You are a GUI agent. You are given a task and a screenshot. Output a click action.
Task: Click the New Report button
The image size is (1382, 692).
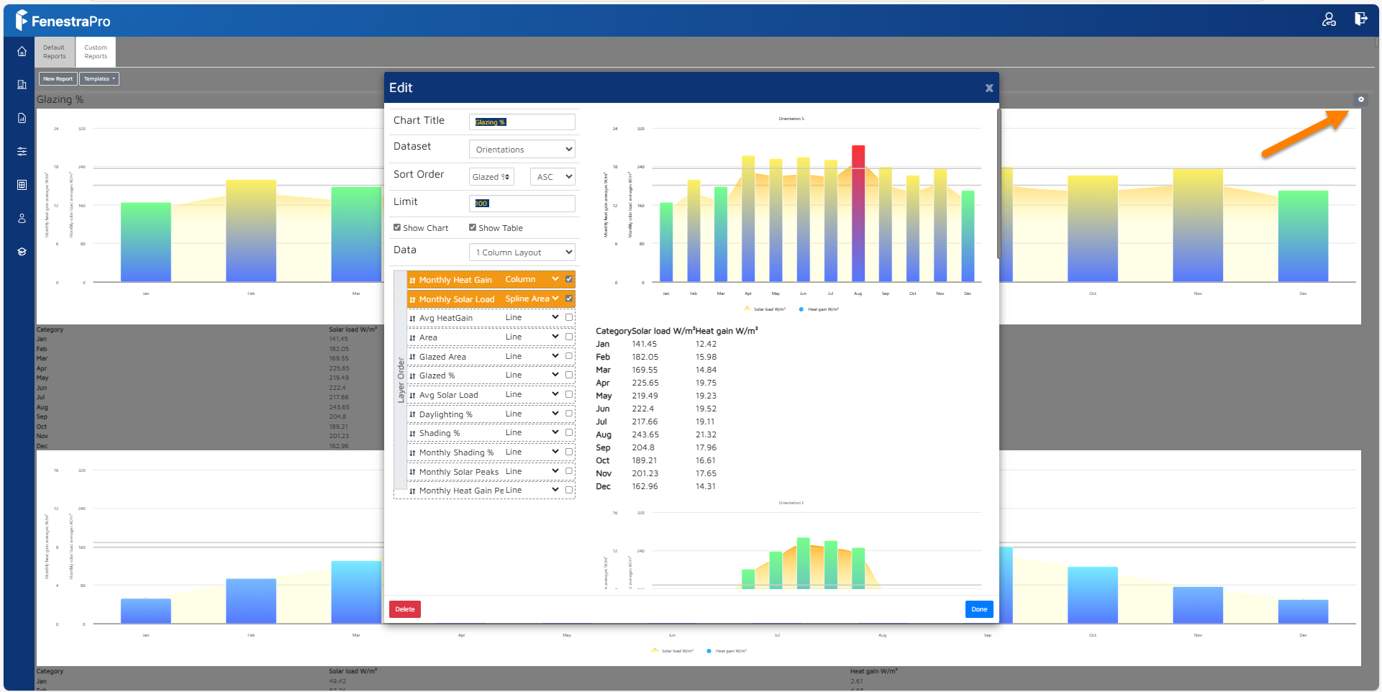58,79
